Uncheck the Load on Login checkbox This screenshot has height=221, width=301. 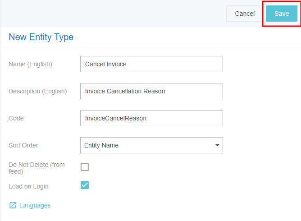(x=85, y=185)
